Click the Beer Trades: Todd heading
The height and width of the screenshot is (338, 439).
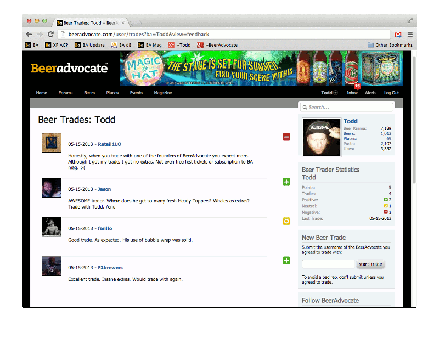tap(77, 120)
